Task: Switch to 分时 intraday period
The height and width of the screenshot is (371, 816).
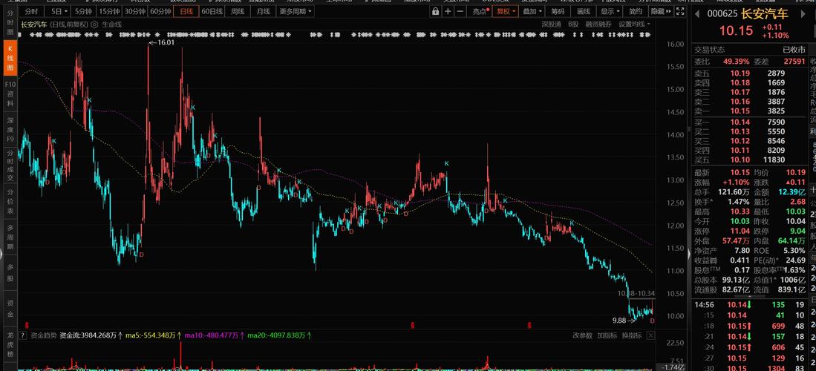Action: click(31, 11)
